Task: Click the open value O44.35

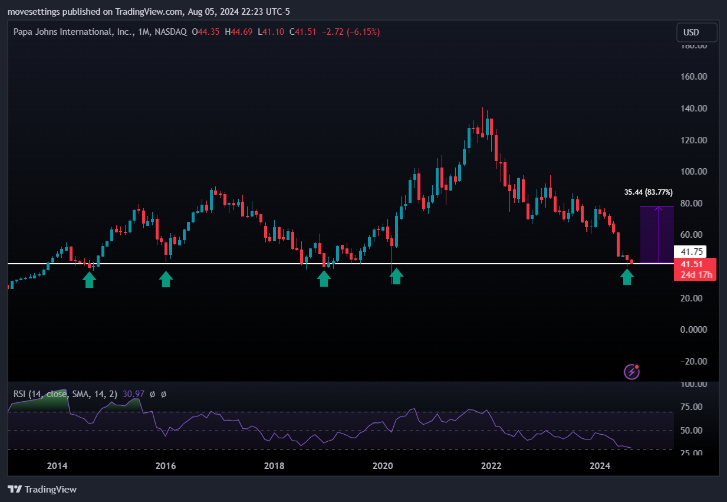Action: 206,32
